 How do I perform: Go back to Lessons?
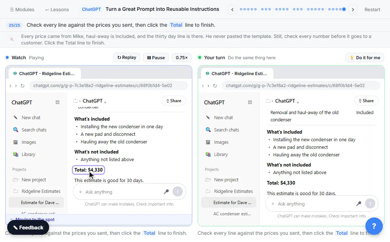point(57,9)
